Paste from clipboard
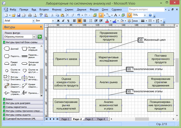Viewport: 181px width, 128px height. (x=62, y=15)
